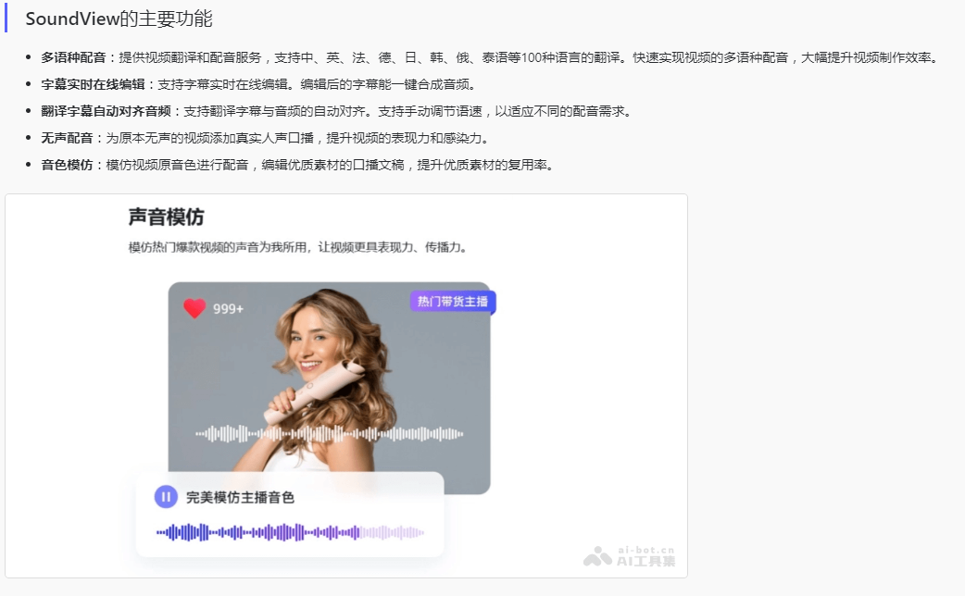Click the 完美模仿主播音色 label
This screenshot has width=965, height=596.
click(x=240, y=497)
